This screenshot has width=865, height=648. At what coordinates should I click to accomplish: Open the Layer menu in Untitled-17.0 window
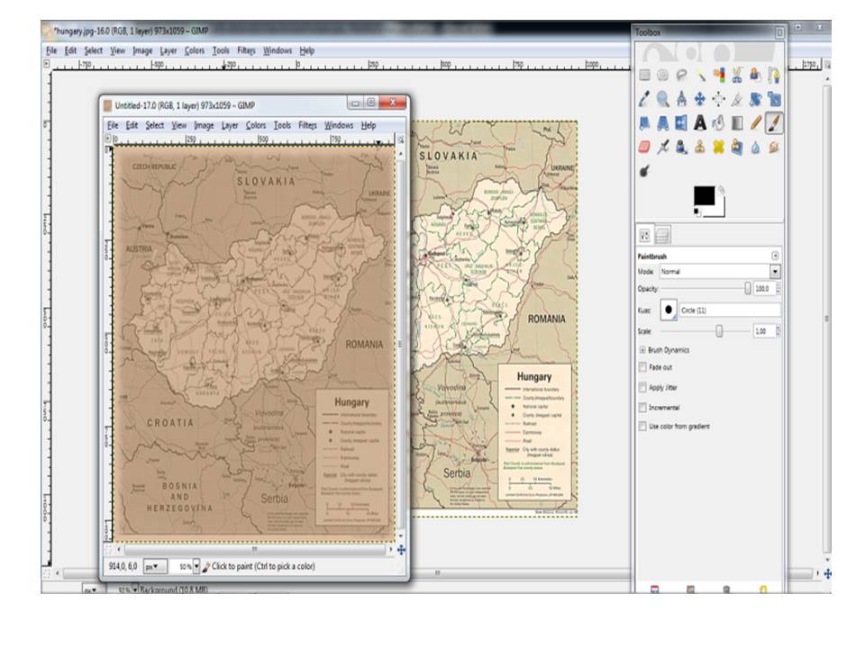coord(230,126)
